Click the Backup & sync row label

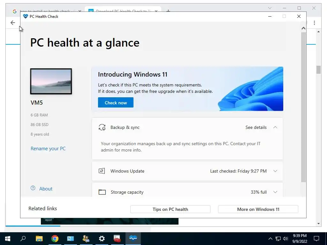125,127
